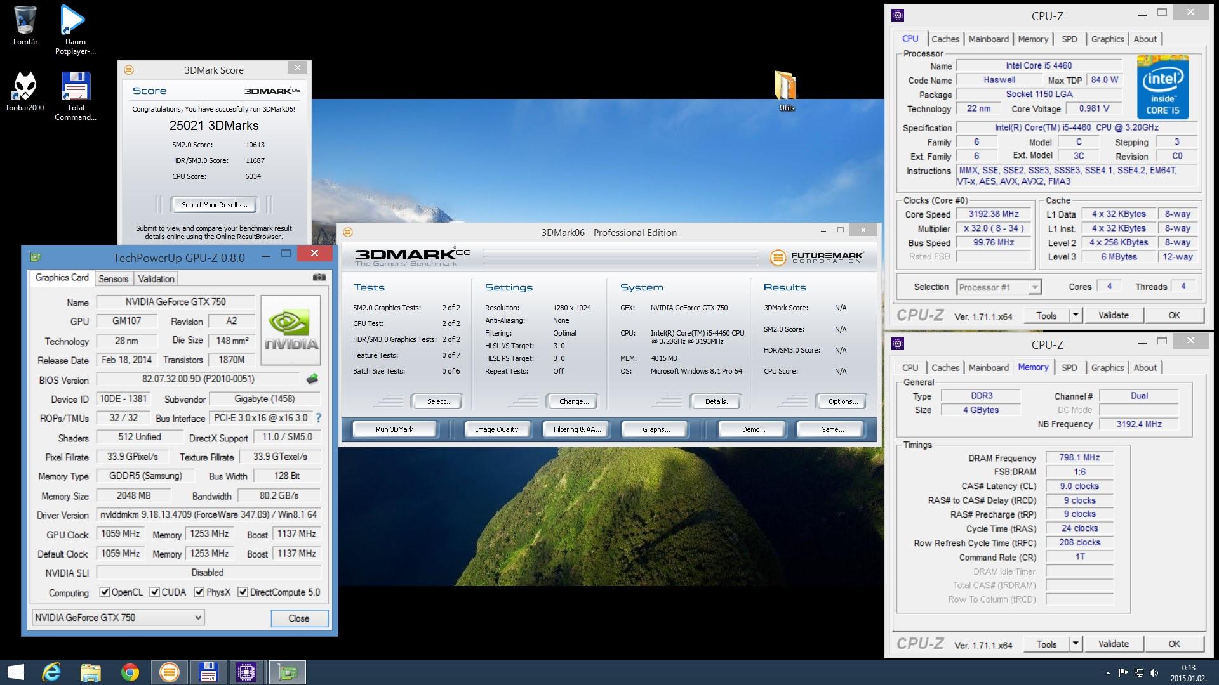The width and height of the screenshot is (1219, 685).
Task: Open File Explorer from the taskbar
Action: [91, 672]
